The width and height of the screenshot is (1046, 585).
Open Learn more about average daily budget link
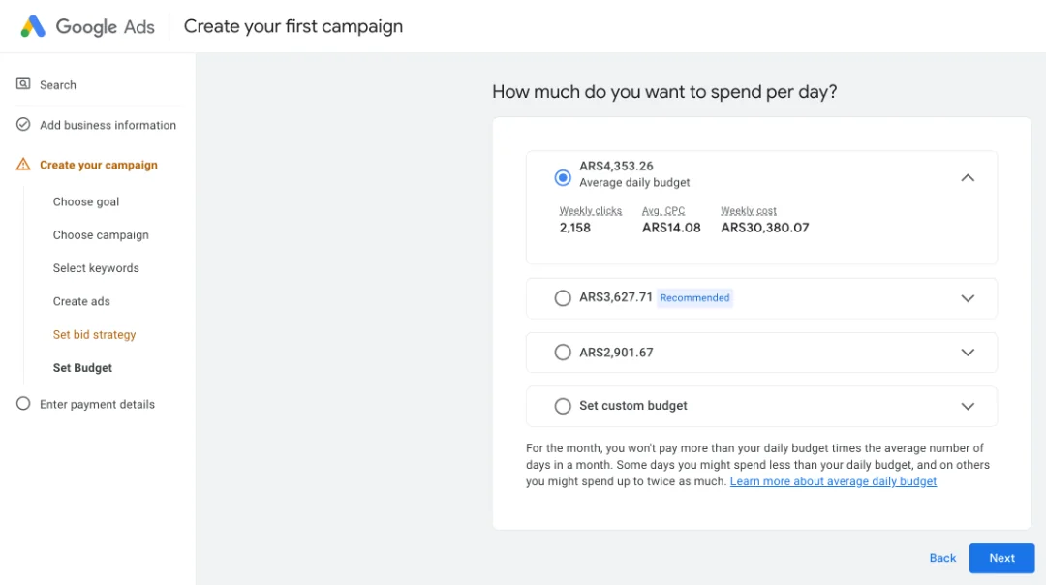click(833, 481)
